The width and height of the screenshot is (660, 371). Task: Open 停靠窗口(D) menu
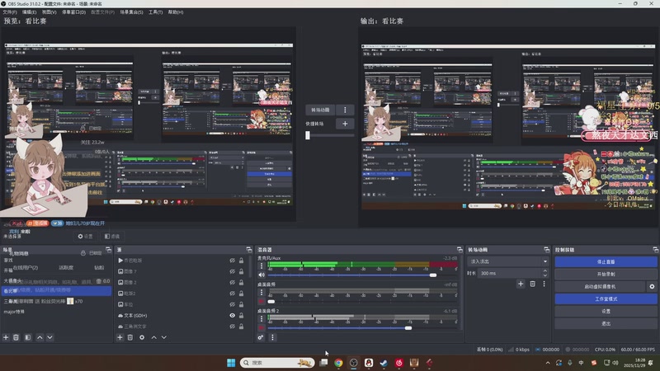tap(73, 12)
